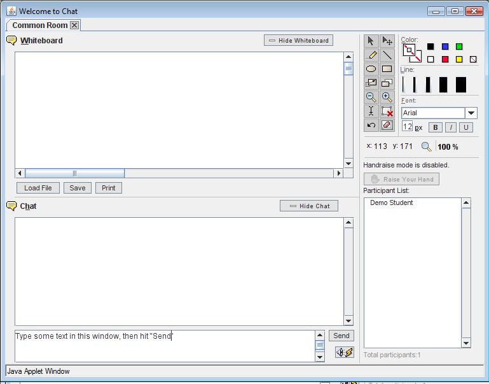Image resolution: width=489 pixels, height=384 pixels.
Task: Pick the yellow color swatch
Action: pos(459,59)
